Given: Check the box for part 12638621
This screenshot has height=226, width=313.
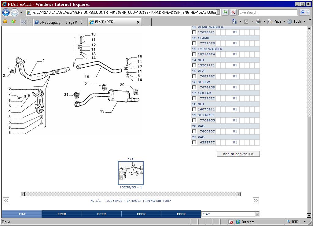Looking at the screenshot, I should pyautogui.click(x=194, y=32).
